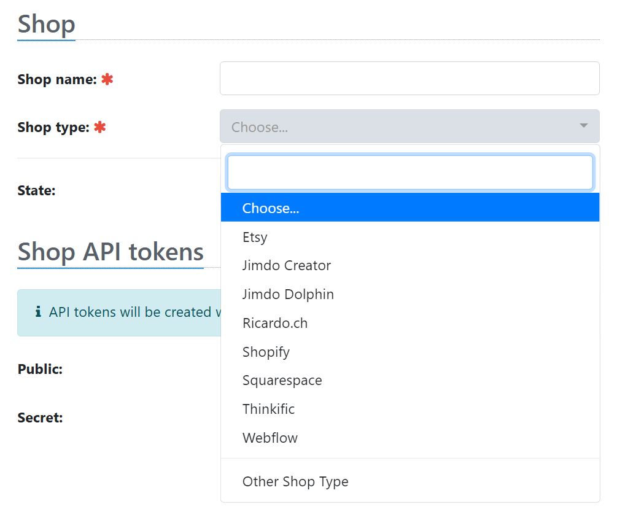Image resolution: width=617 pixels, height=517 pixels.
Task: Focus the dropdown search box
Action: [410, 173]
